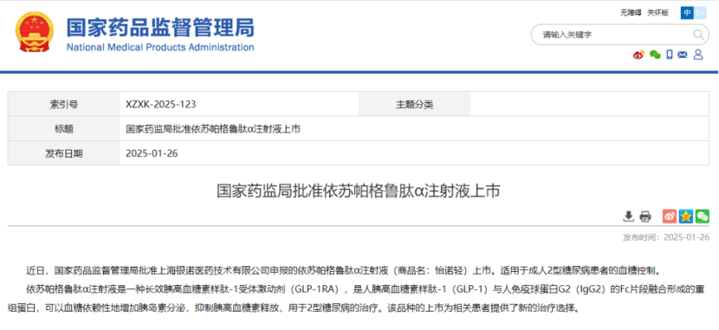Share article via green WeChat icon
The width and height of the screenshot is (719, 330).
703,217
